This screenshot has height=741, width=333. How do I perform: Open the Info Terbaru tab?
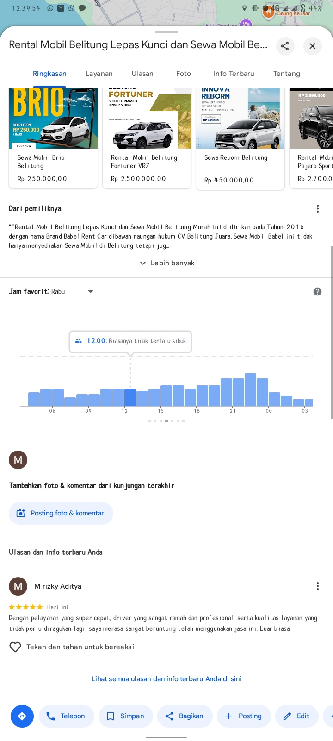click(x=234, y=74)
